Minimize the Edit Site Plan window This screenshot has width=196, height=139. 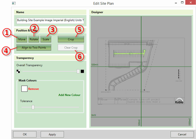176,3
